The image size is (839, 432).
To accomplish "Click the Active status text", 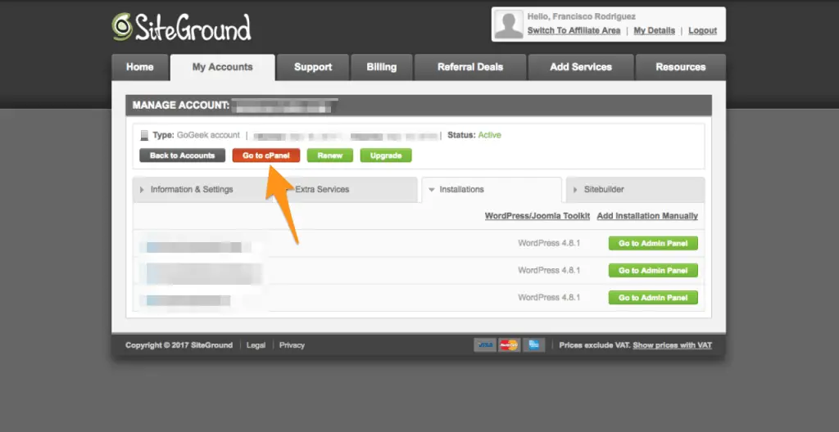I will (490, 135).
